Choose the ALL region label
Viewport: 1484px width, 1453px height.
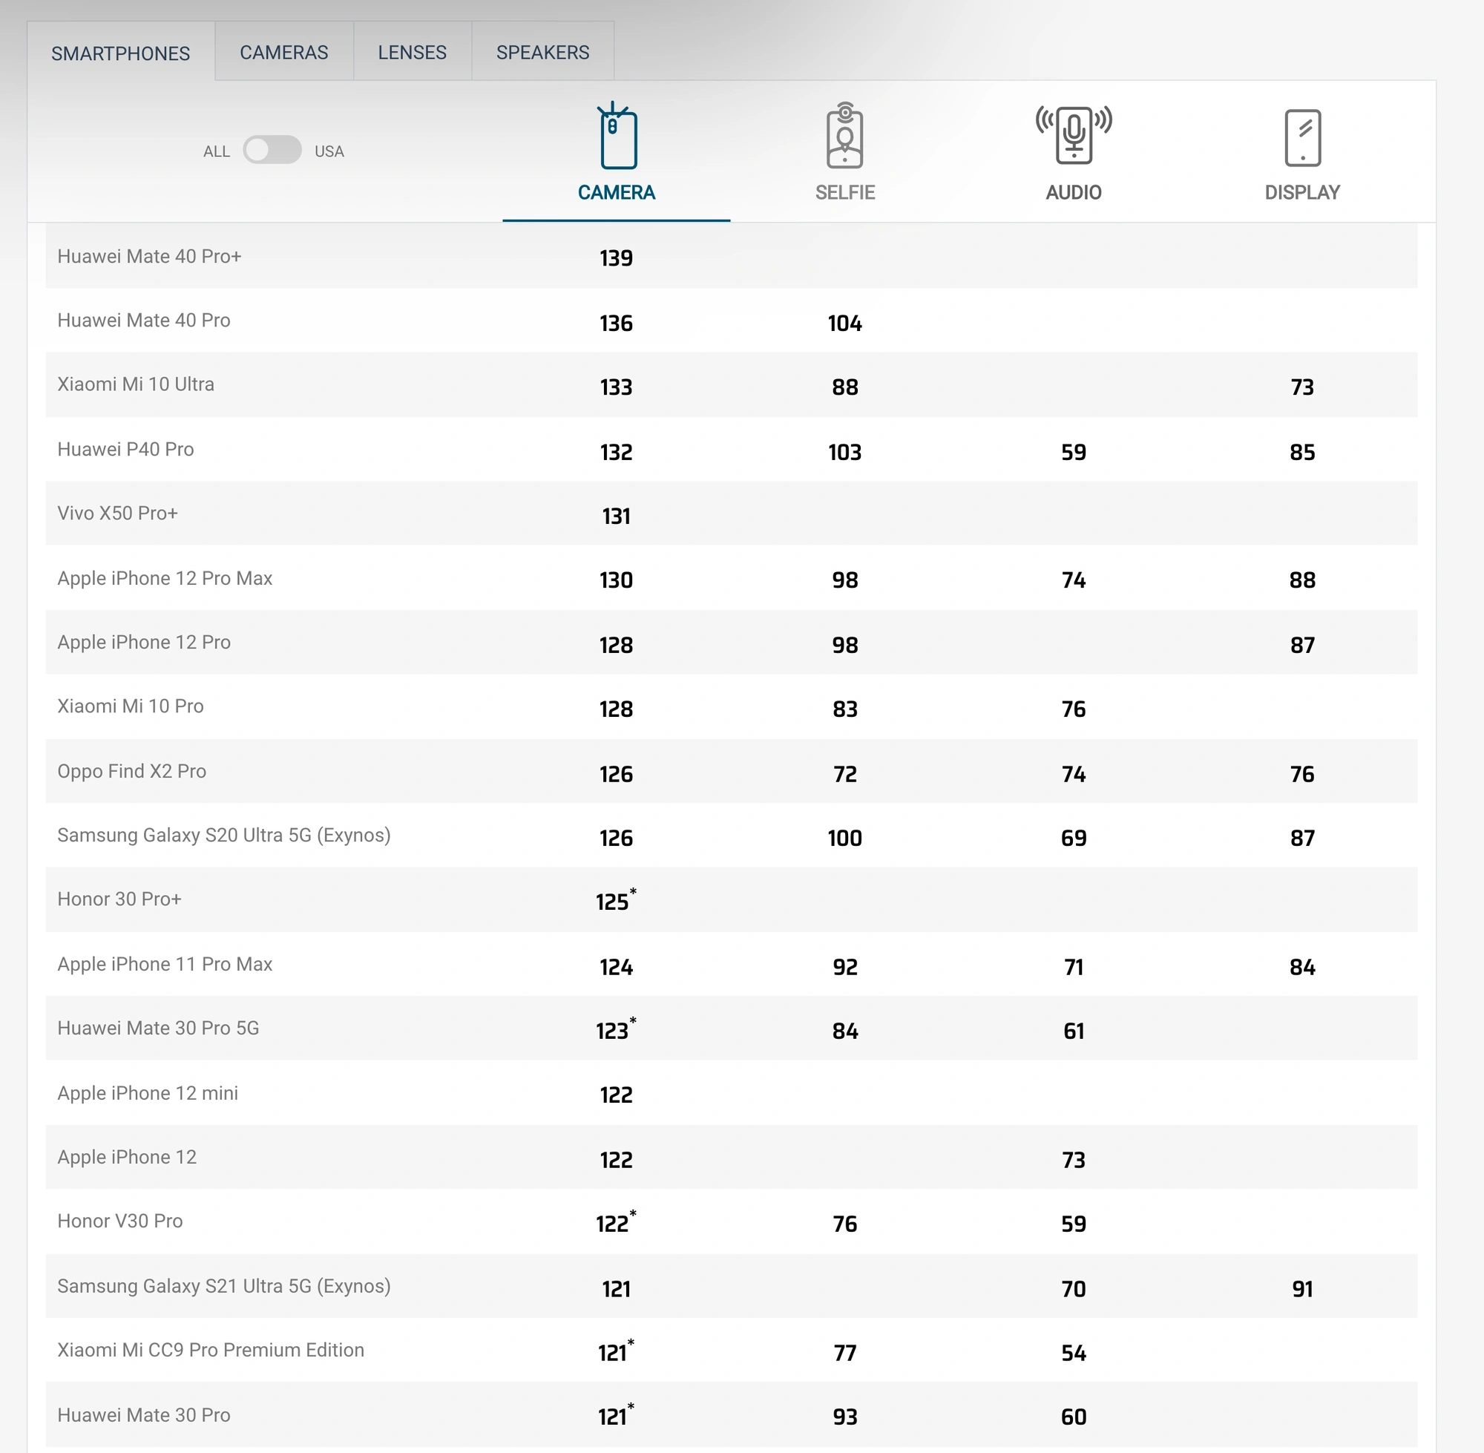point(217,151)
